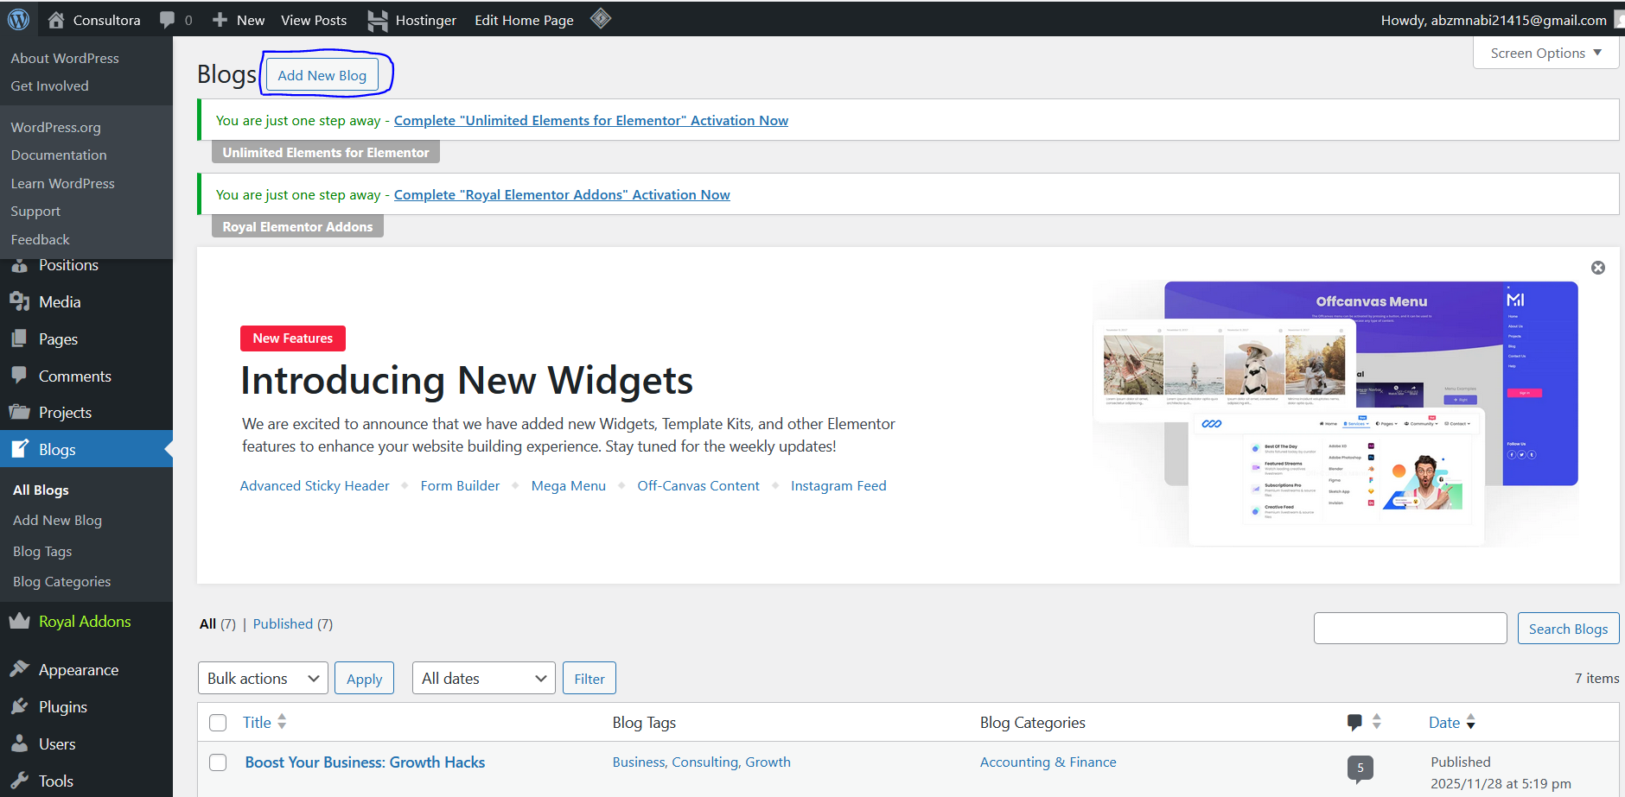Select the Pages sidebar icon
Image resolution: width=1625 pixels, height=797 pixels.
[x=21, y=338]
